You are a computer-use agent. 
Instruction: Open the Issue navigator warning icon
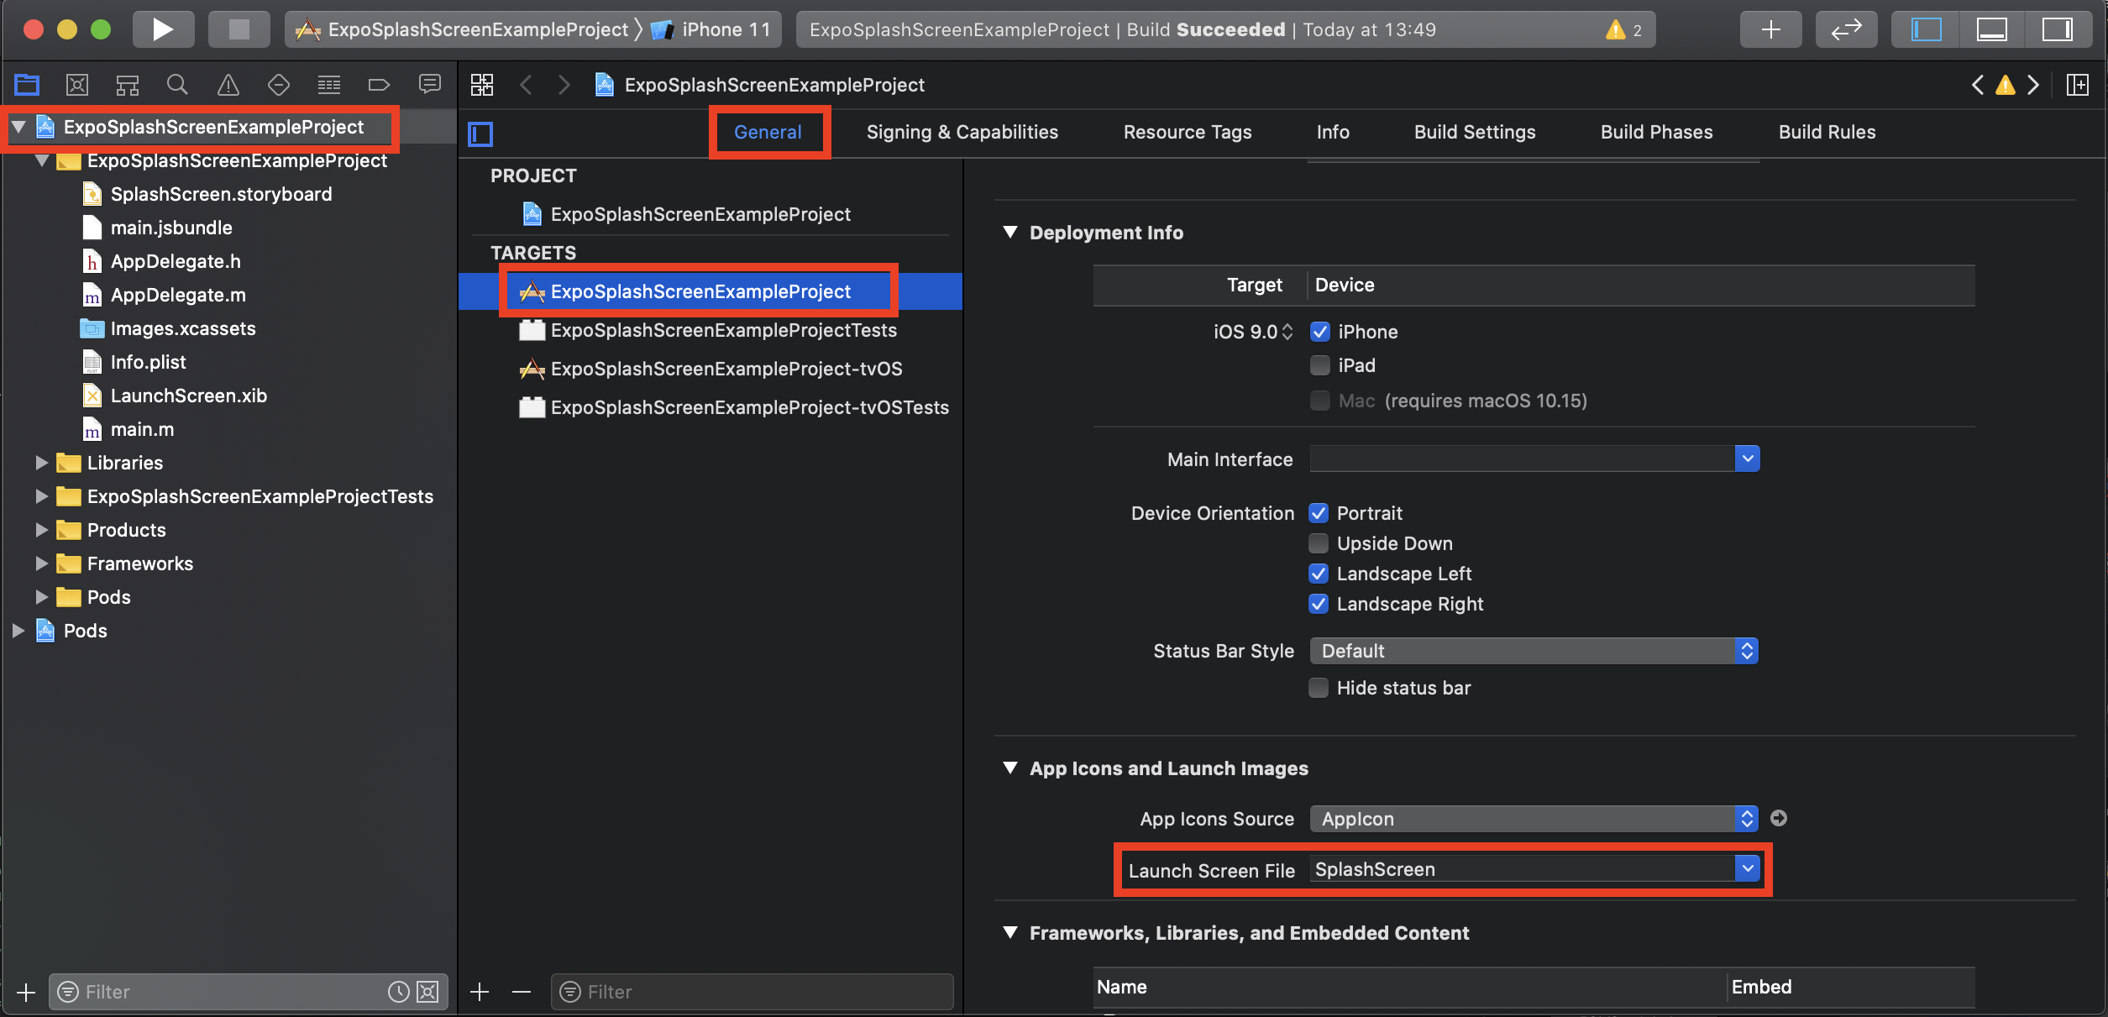coord(228,85)
